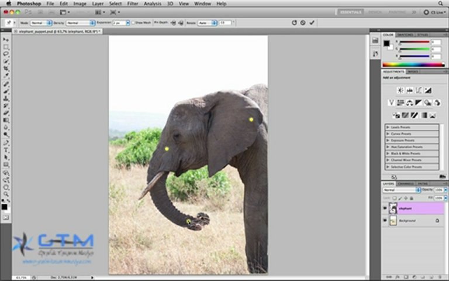Open the Expansion value dropdown

click(128, 23)
